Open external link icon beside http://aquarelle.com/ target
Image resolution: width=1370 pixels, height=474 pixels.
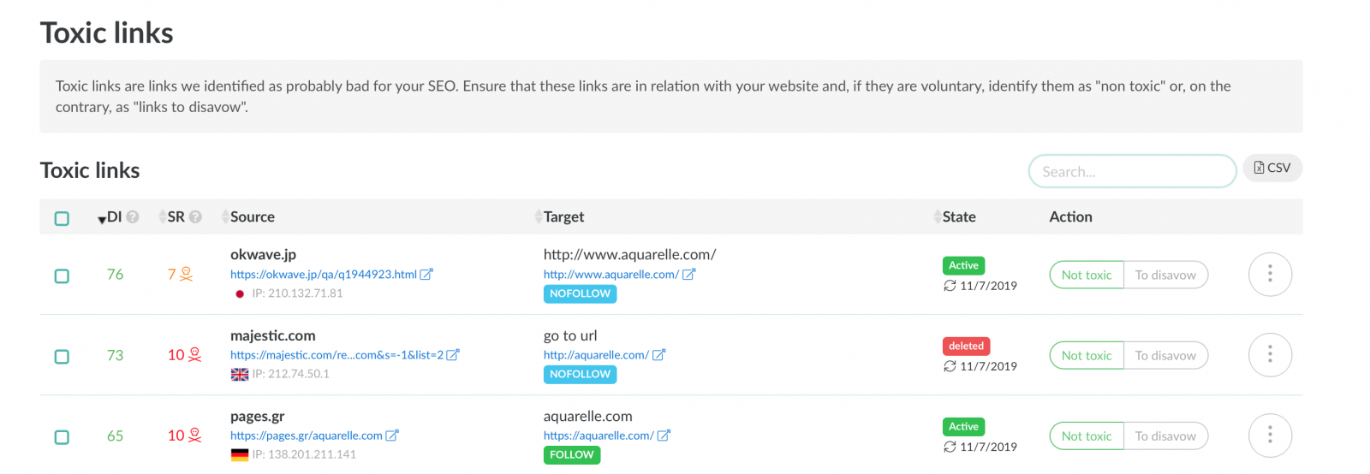point(659,355)
